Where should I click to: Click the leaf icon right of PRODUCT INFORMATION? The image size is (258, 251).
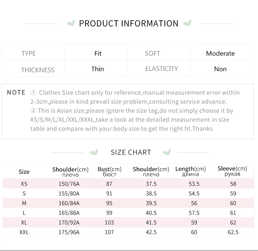[187, 23]
